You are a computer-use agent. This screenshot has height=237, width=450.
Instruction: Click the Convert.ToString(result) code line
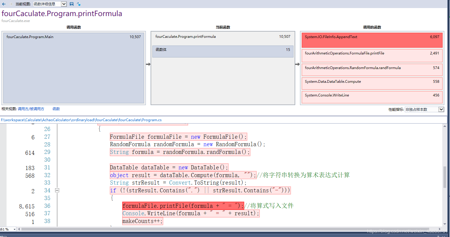pyautogui.click(x=178, y=183)
